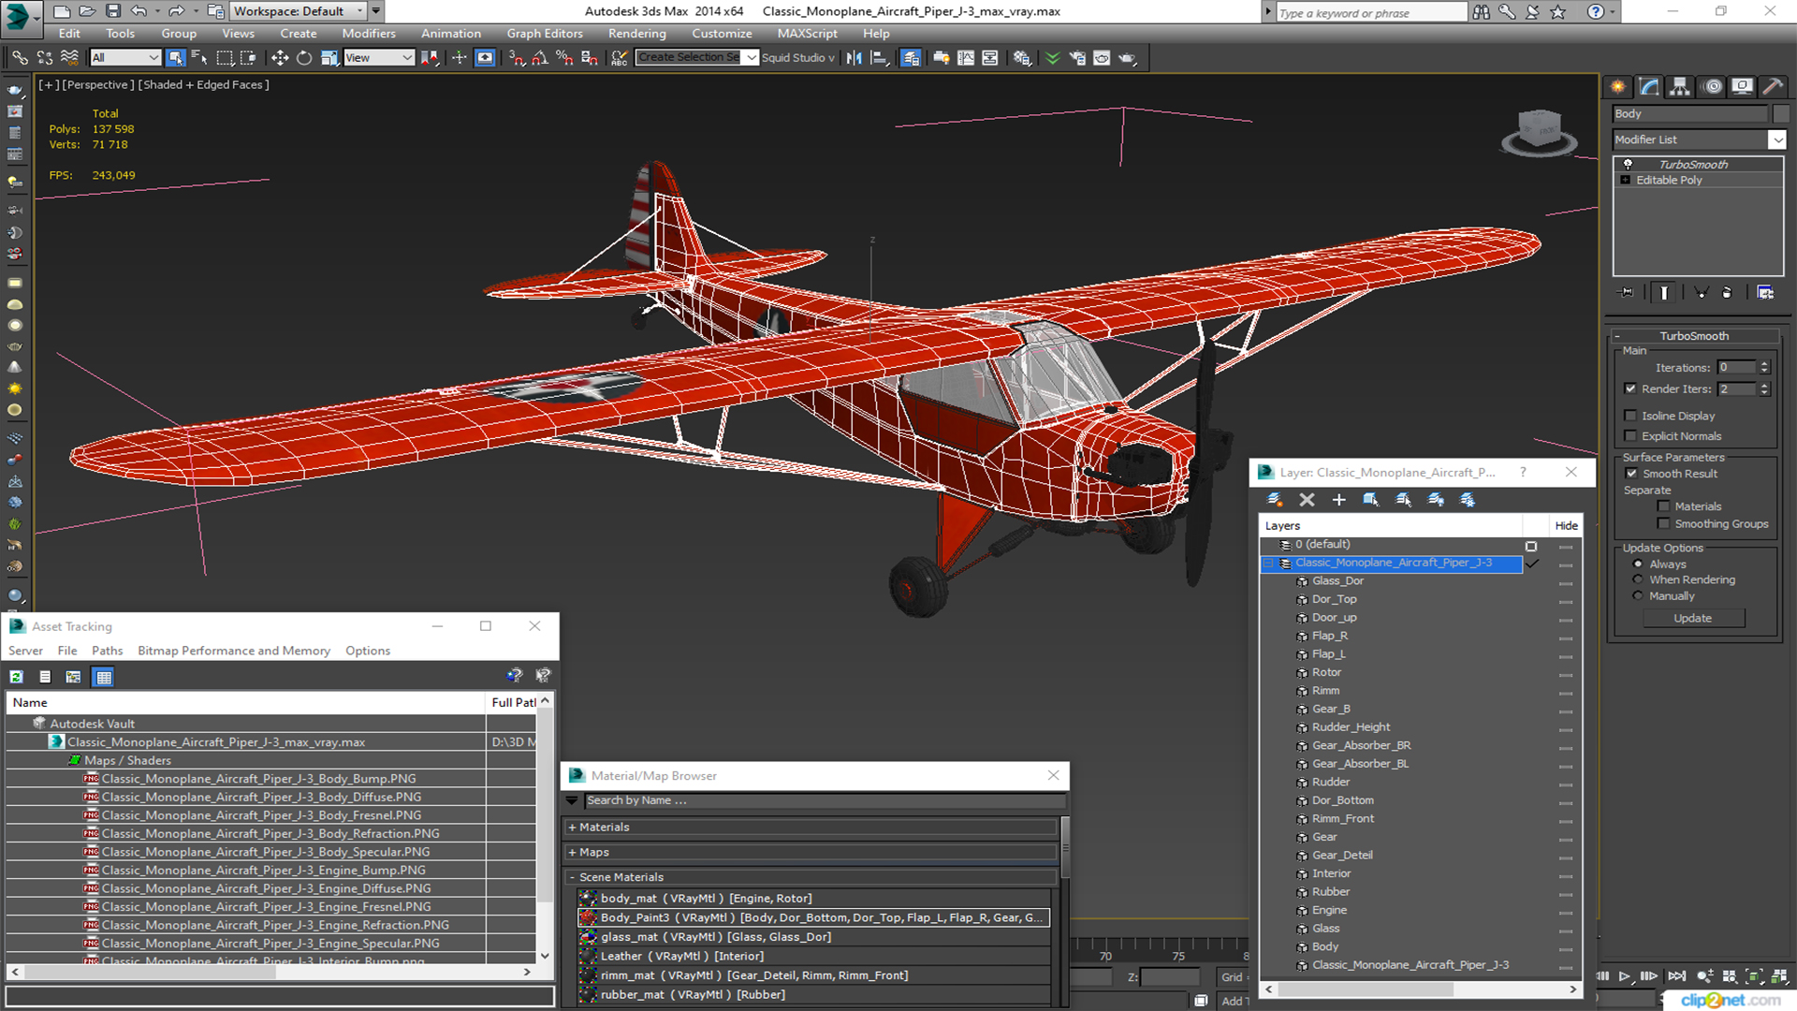Image resolution: width=1797 pixels, height=1011 pixels.
Task: Select the Always update radio button
Action: pyautogui.click(x=1638, y=564)
